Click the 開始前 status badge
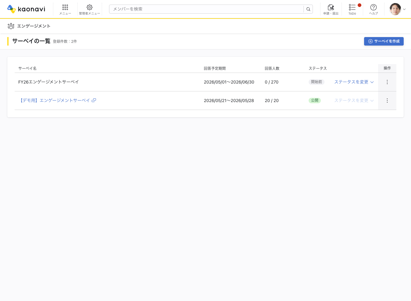411x301 pixels. 317,82
